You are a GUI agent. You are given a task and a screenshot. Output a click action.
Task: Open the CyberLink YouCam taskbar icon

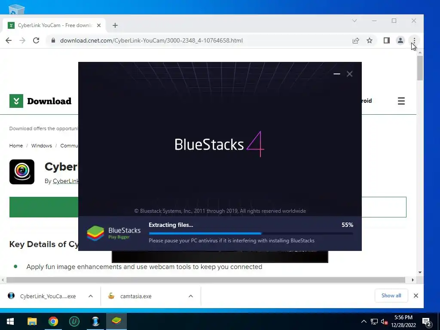pos(95,321)
